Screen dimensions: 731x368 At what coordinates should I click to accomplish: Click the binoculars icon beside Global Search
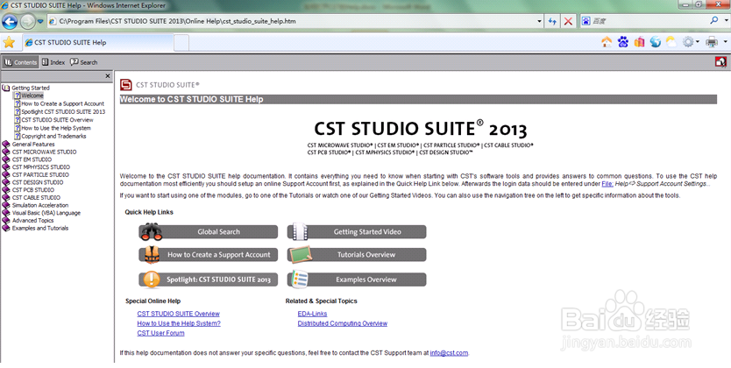151,231
